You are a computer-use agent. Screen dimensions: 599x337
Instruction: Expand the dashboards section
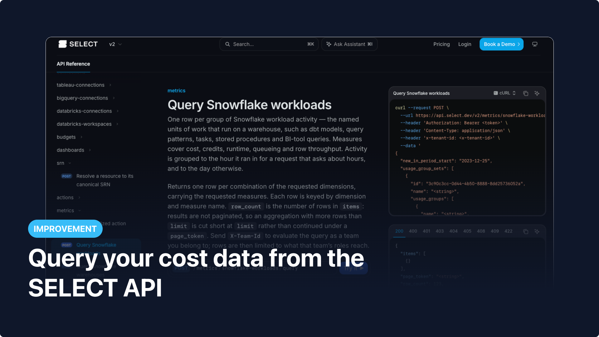74,150
